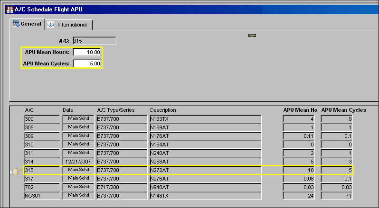Screen dimensions: 379x208
Task: Click description N268AT
Action: 206,162
